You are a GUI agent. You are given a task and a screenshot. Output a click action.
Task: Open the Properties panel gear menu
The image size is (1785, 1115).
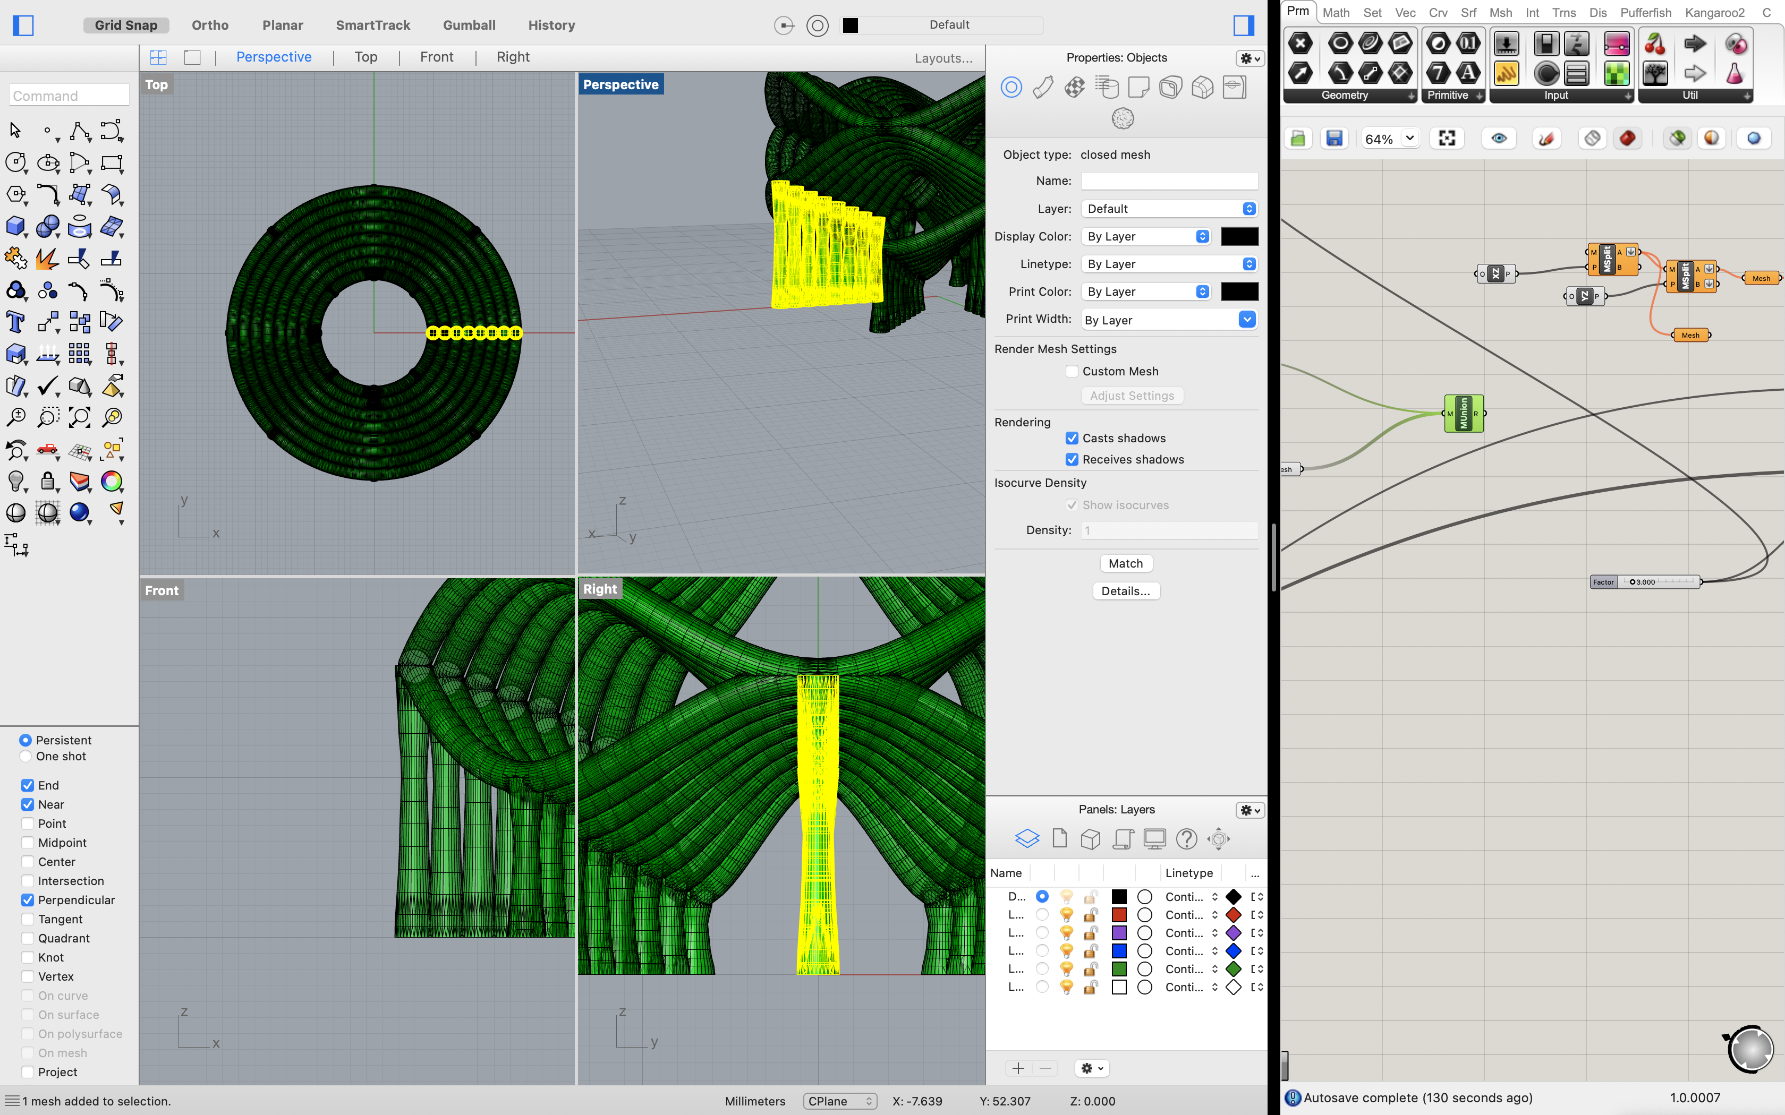tap(1249, 58)
